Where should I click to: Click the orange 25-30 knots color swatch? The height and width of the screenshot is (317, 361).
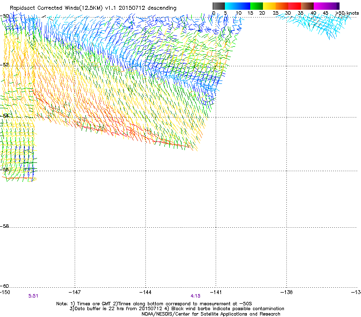[x=282, y=6]
